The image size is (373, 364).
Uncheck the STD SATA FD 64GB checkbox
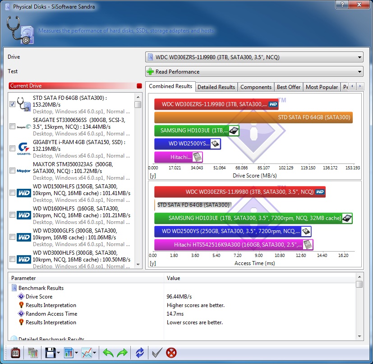click(12, 104)
